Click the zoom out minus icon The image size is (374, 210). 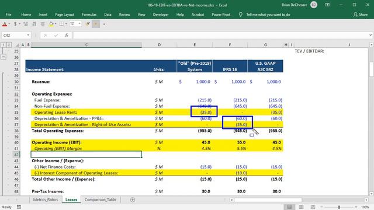[x=321, y=207]
